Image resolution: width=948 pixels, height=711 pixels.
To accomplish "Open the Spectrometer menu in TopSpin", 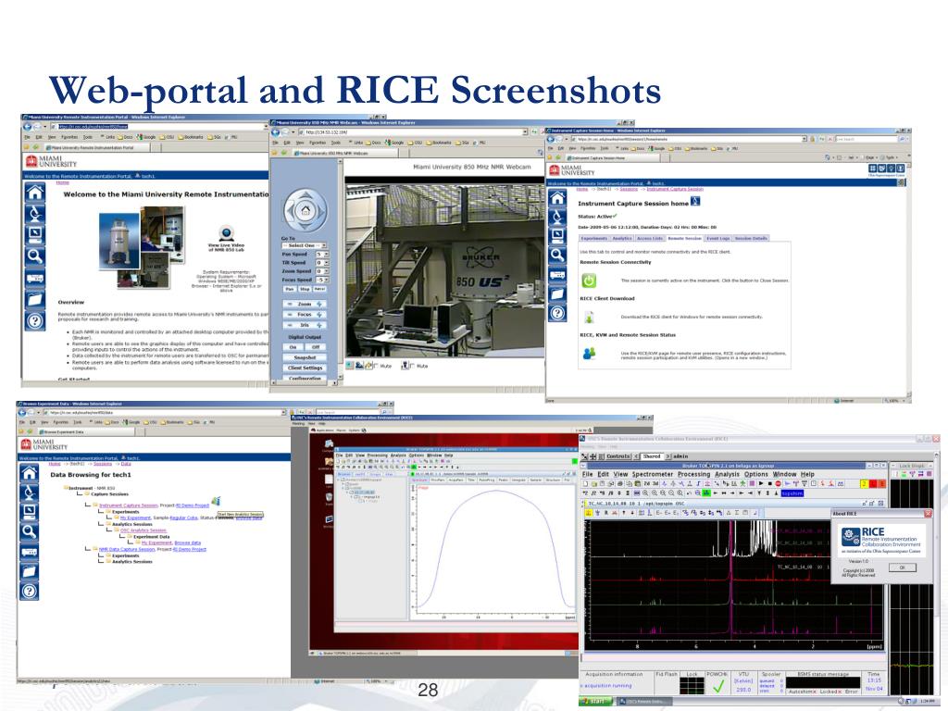I will (x=652, y=475).
